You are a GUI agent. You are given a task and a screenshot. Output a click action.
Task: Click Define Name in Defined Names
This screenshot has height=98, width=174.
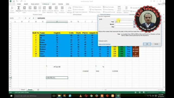click(x=78, y=7)
